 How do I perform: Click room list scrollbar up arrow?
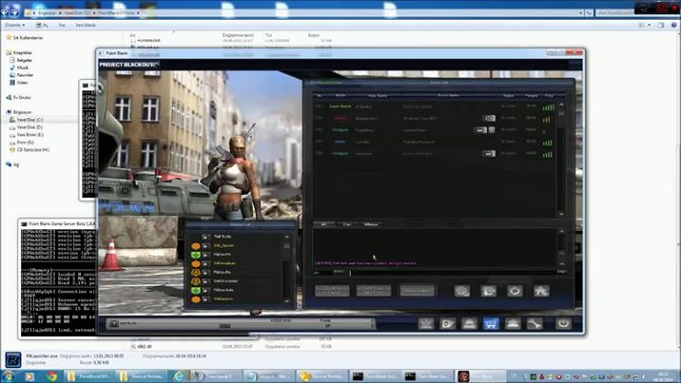coord(561,105)
